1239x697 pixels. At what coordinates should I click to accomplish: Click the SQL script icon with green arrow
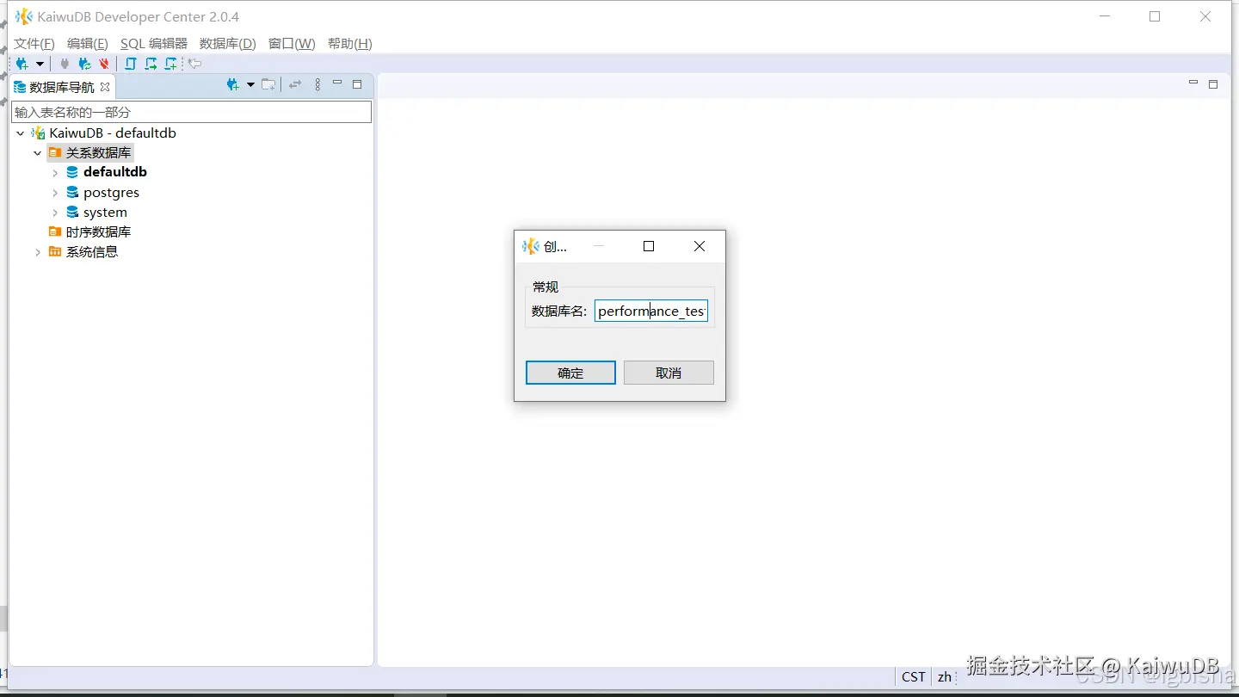pyautogui.click(x=151, y=64)
